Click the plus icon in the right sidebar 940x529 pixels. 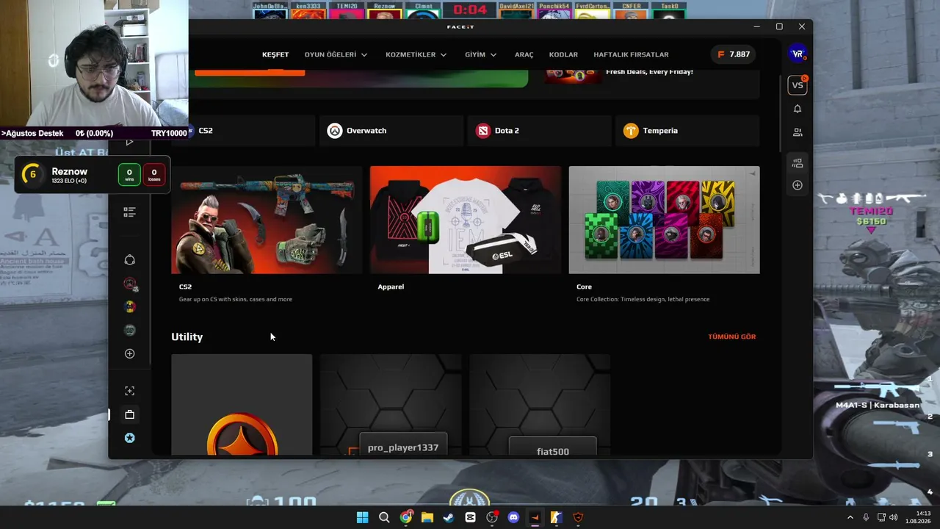coord(798,185)
